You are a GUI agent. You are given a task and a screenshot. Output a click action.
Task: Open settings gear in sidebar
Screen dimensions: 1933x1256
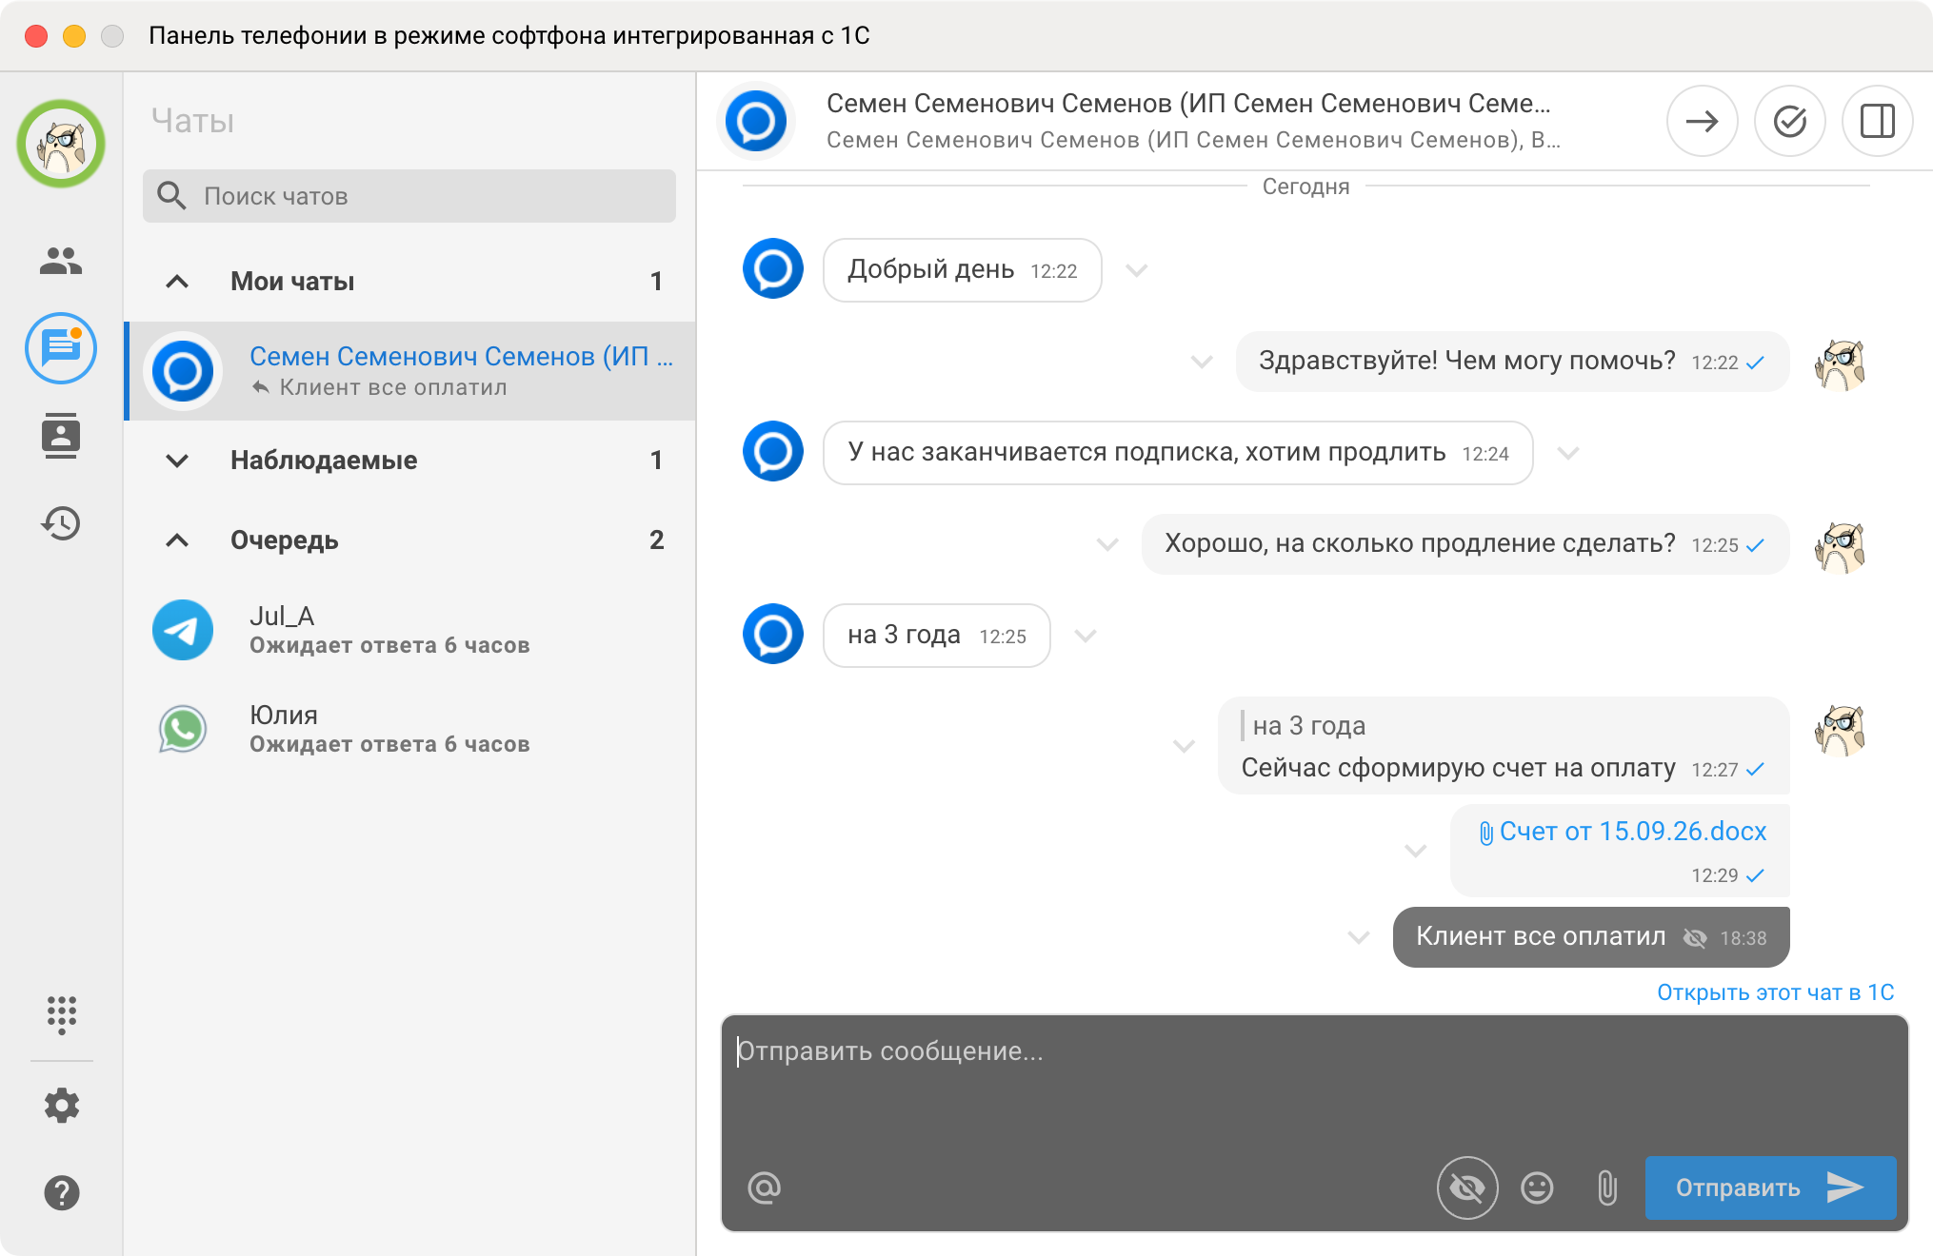(61, 1105)
